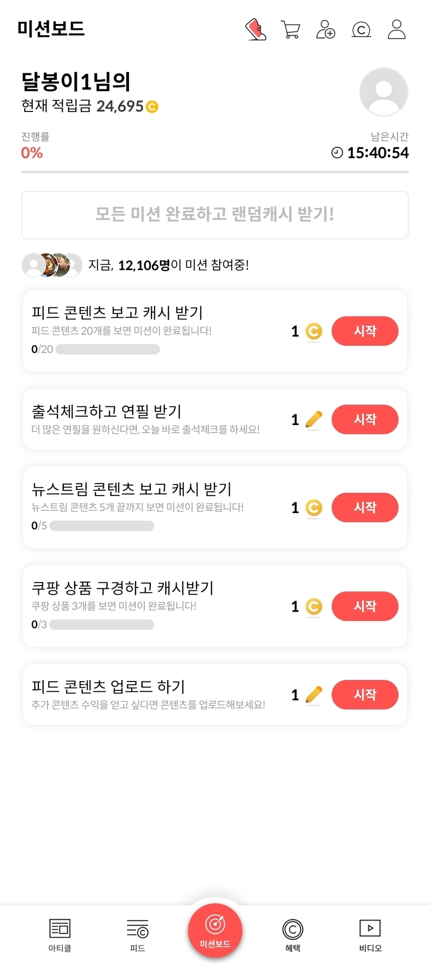Go to the 비디오 tab
The image size is (430, 964).
(x=370, y=934)
